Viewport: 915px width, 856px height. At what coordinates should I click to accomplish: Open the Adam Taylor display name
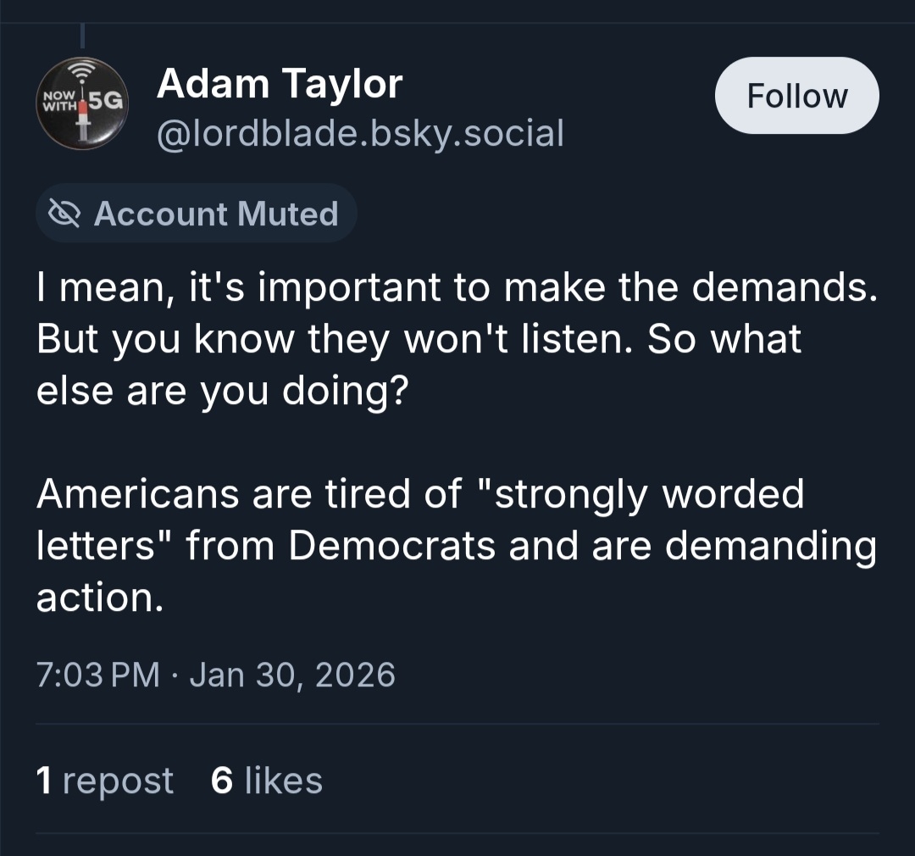[x=280, y=84]
